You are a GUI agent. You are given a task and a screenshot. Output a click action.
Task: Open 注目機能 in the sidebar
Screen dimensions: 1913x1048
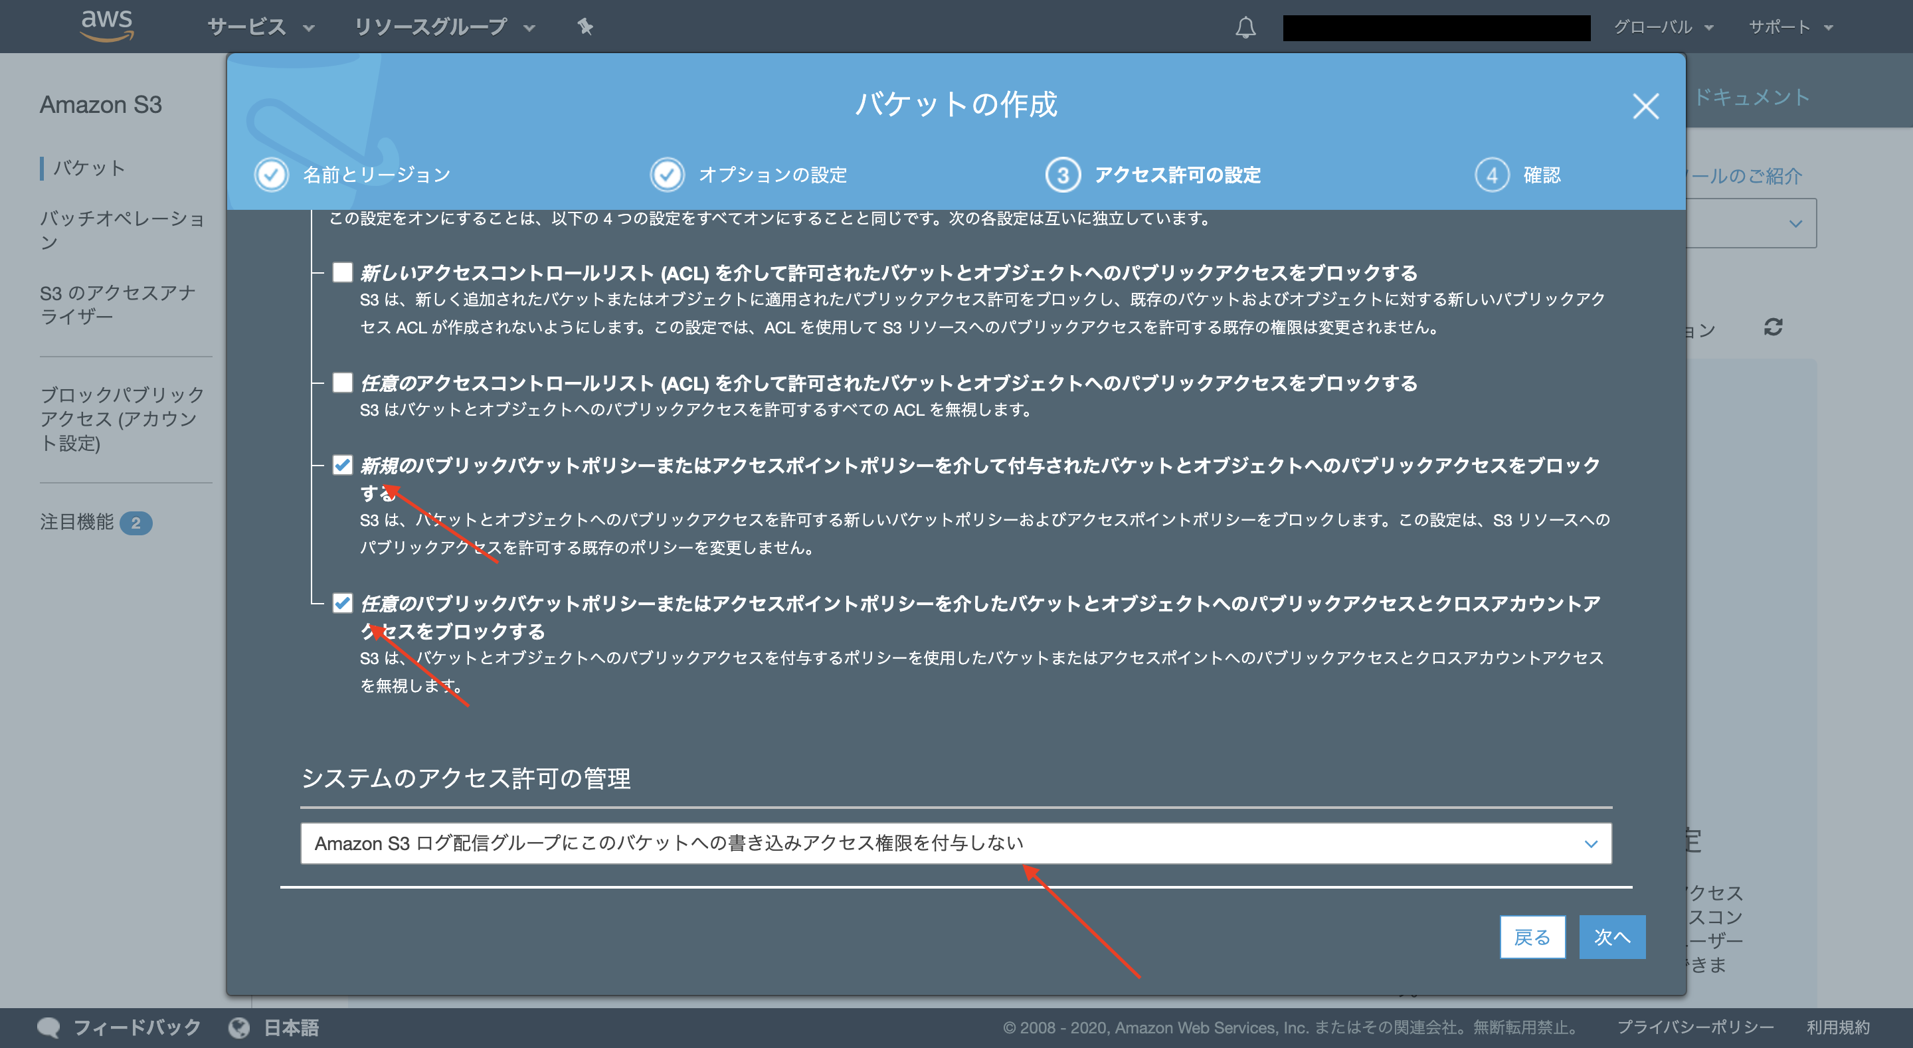pos(76,522)
